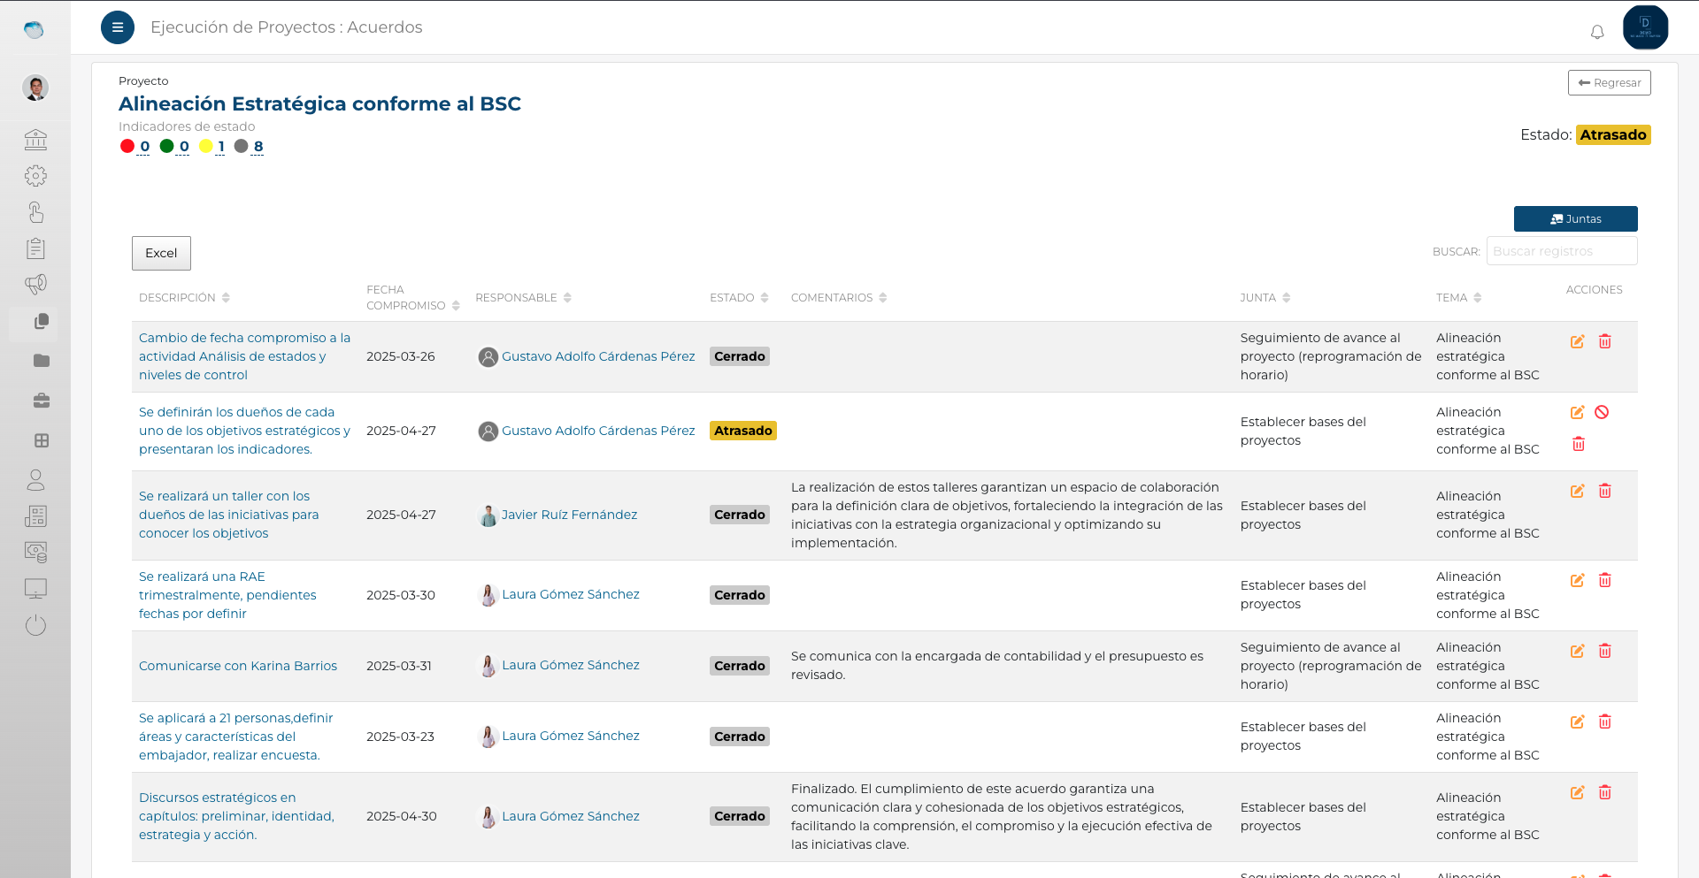Open the folder section in the sidebar

[35, 361]
